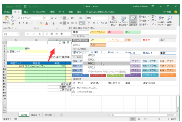Apply the チェック セル style
The image size is (182, 122).
click(x=80, y=40)
